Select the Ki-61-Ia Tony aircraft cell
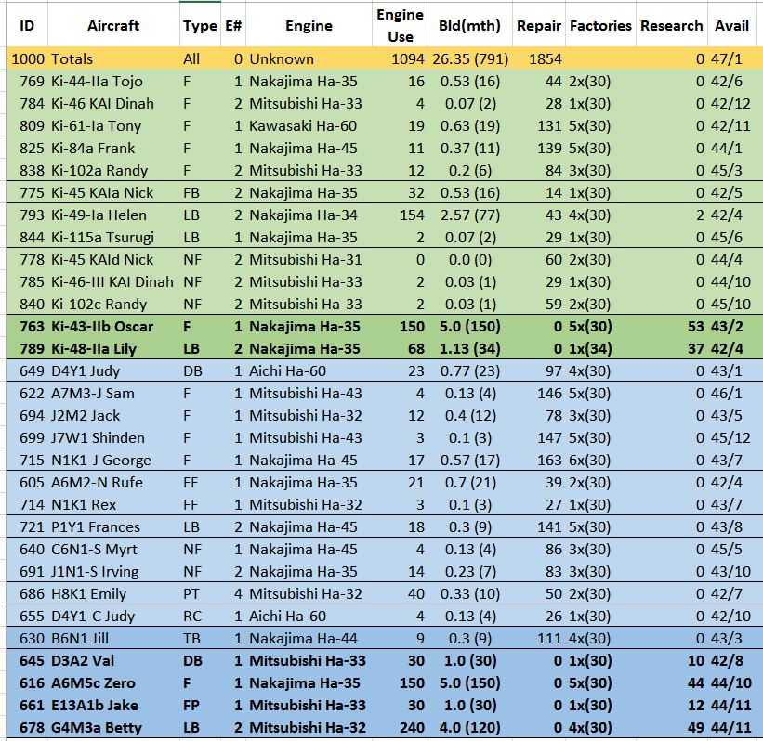The image size is (763, 741). coord(114,126)
